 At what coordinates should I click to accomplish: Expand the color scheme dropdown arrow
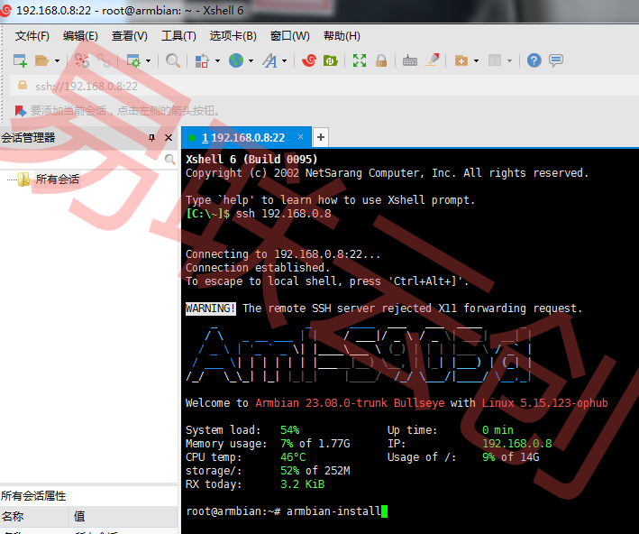pos(217,60)
